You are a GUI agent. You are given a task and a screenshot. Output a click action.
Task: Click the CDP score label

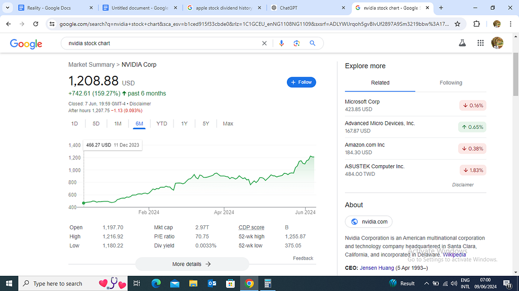click(251, 227)
